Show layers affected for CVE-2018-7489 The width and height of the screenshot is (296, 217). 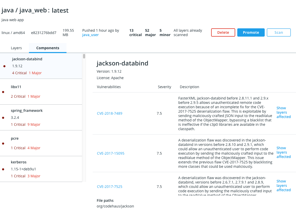tap(284, 112)
